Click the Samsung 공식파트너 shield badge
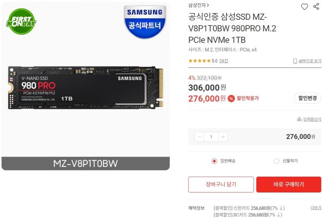The width and height of the screenshot is (324, 218). click(x=145, y=22)
